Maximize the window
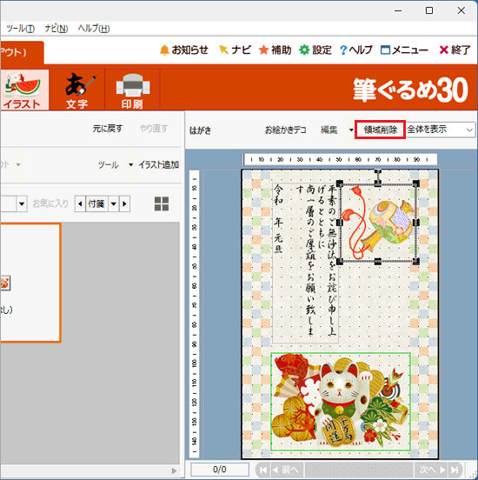This screenshot has width=478, height=480. click(x=429, y=10)
